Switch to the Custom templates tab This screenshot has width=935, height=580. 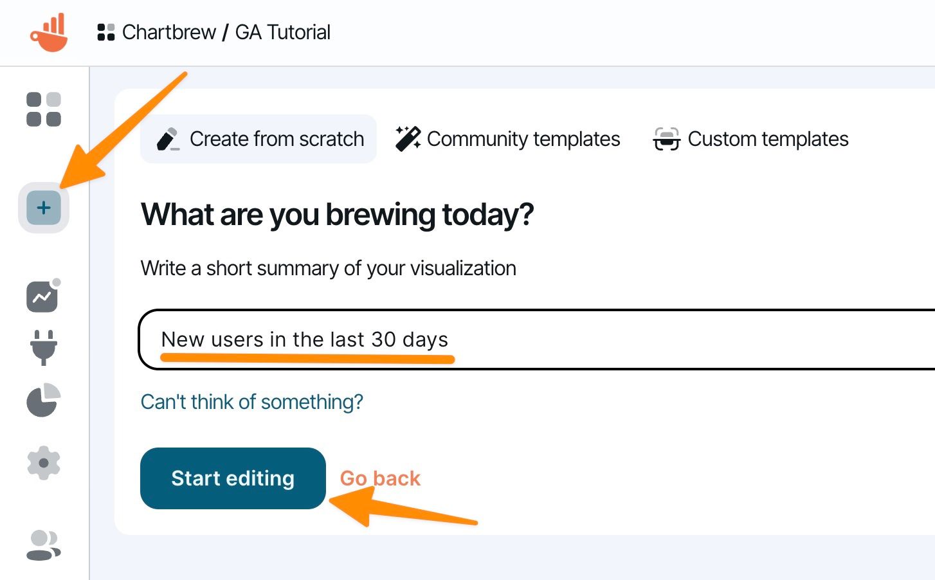pos(751,139)
